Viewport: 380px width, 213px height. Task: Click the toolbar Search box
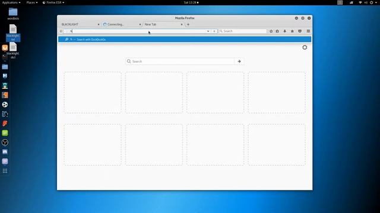coord(243,31)
